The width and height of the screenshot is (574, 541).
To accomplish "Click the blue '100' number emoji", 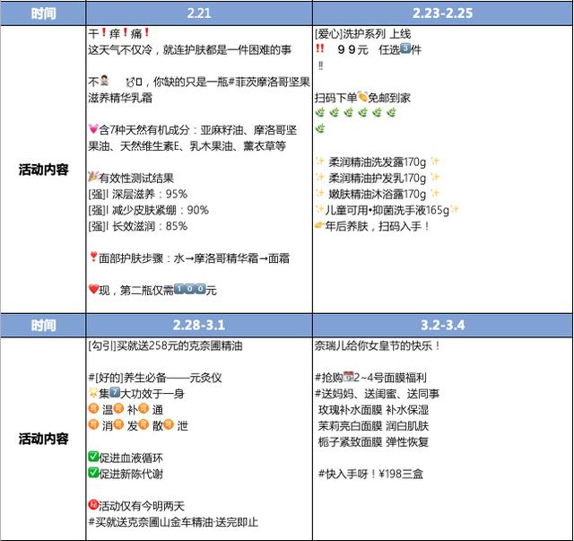I will [189, 289].
